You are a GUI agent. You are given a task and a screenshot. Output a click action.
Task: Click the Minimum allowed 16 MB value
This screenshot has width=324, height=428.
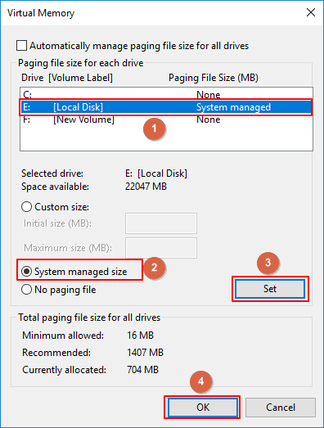[x=140, y=336]
